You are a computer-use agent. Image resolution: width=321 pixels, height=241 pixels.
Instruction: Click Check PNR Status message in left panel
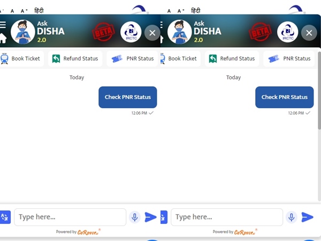coord(127,97)
